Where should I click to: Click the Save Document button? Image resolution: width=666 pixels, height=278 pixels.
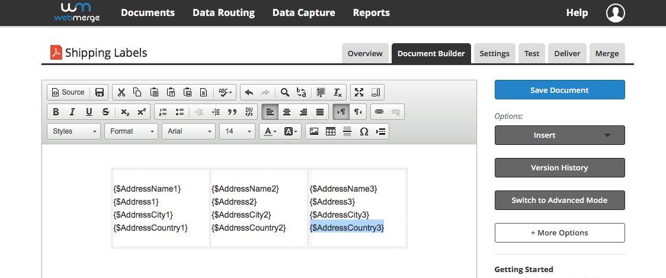coord(559,90)
